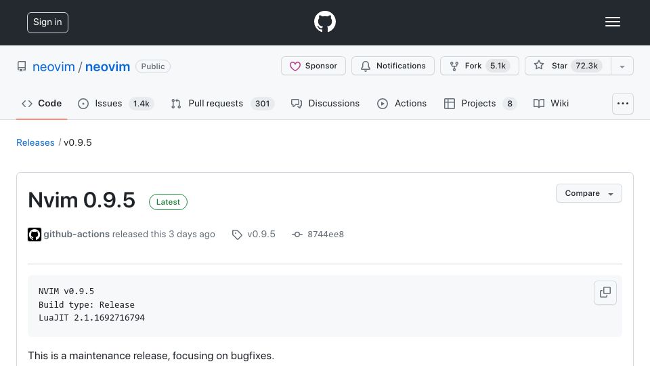Viewport: 650px width, 366px height.
Task: Open the Pull requests tab
Action: (223, 103)
